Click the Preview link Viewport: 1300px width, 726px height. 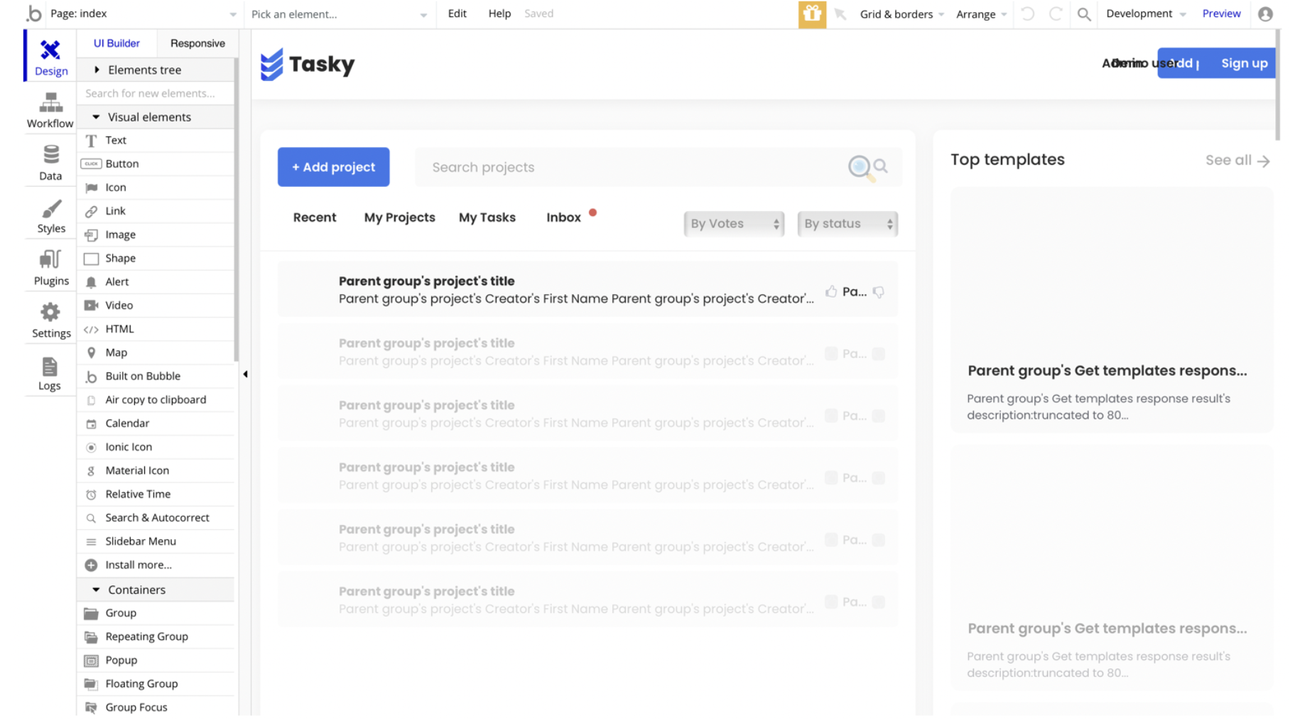click(1221, 13)
